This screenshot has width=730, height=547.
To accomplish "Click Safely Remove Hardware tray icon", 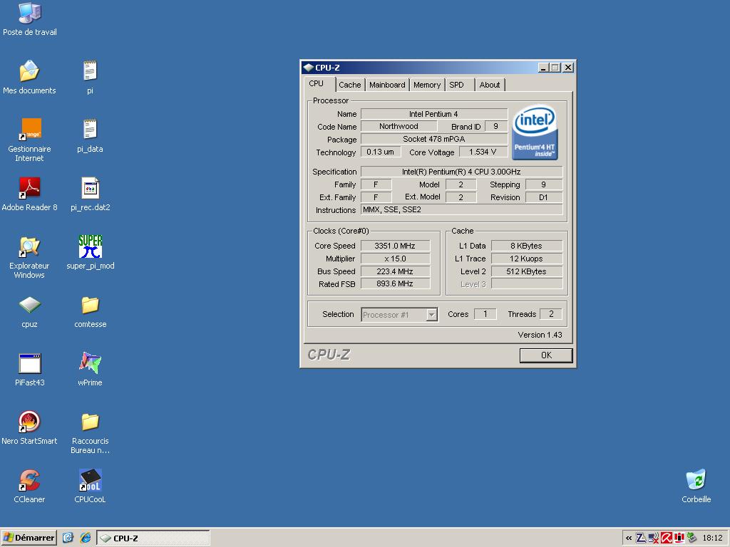I will (x=692, y=538).
